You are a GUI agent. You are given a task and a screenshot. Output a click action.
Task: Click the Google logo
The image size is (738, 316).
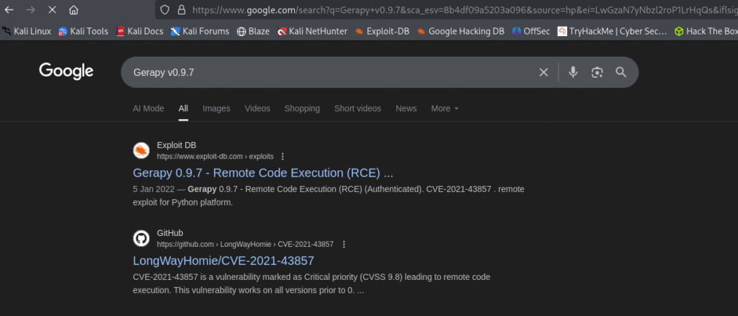point(66,71)
